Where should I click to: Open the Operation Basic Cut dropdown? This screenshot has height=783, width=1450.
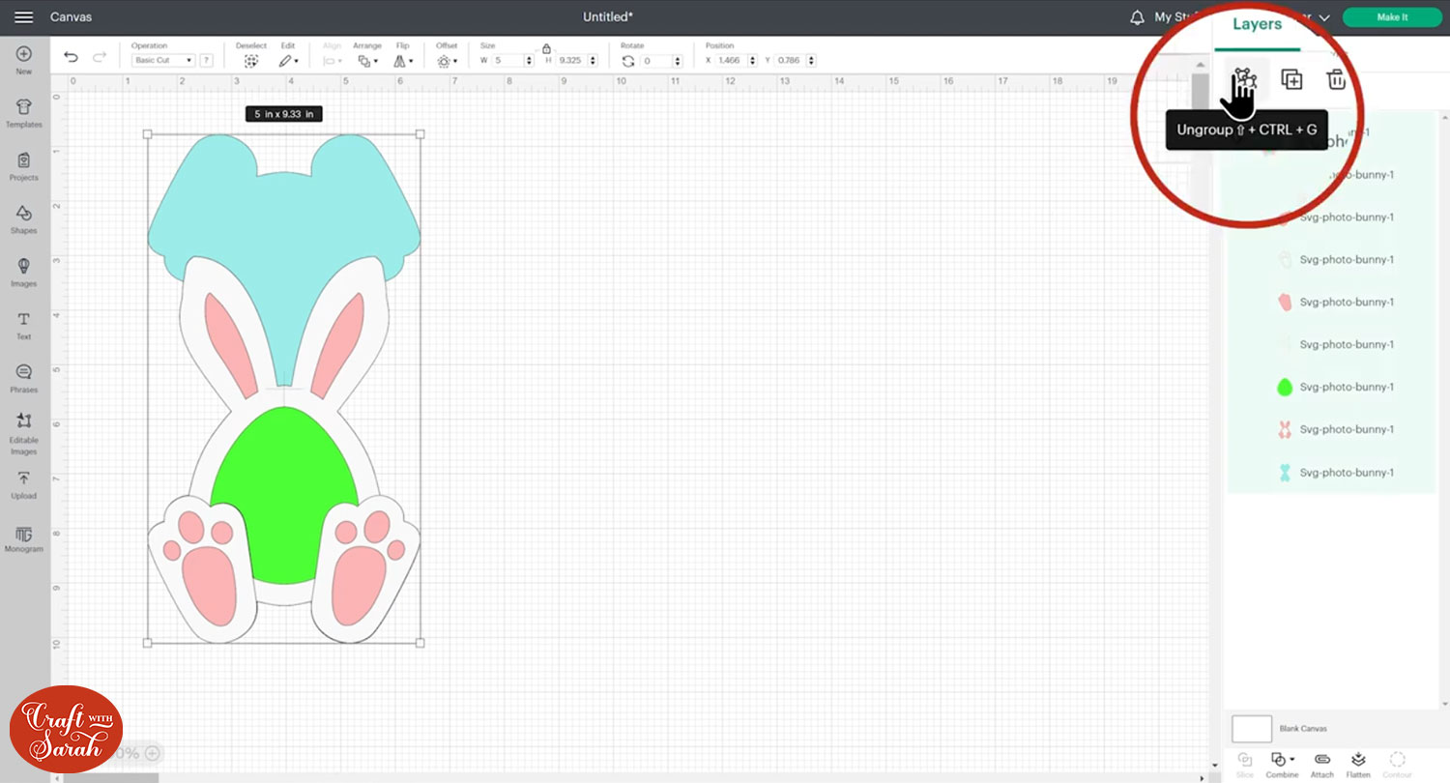point(162,60)
